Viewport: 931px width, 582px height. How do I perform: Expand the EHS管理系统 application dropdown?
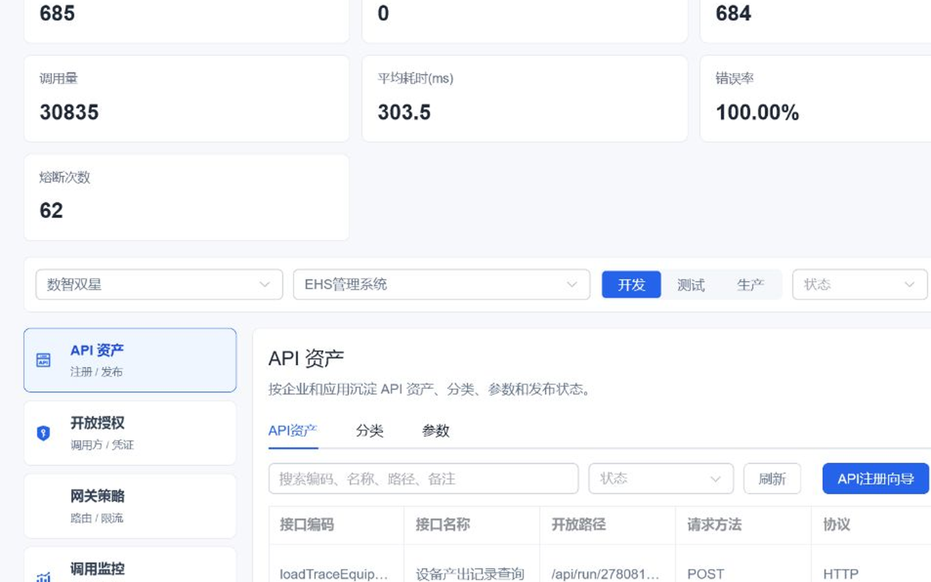click(441, 284)
